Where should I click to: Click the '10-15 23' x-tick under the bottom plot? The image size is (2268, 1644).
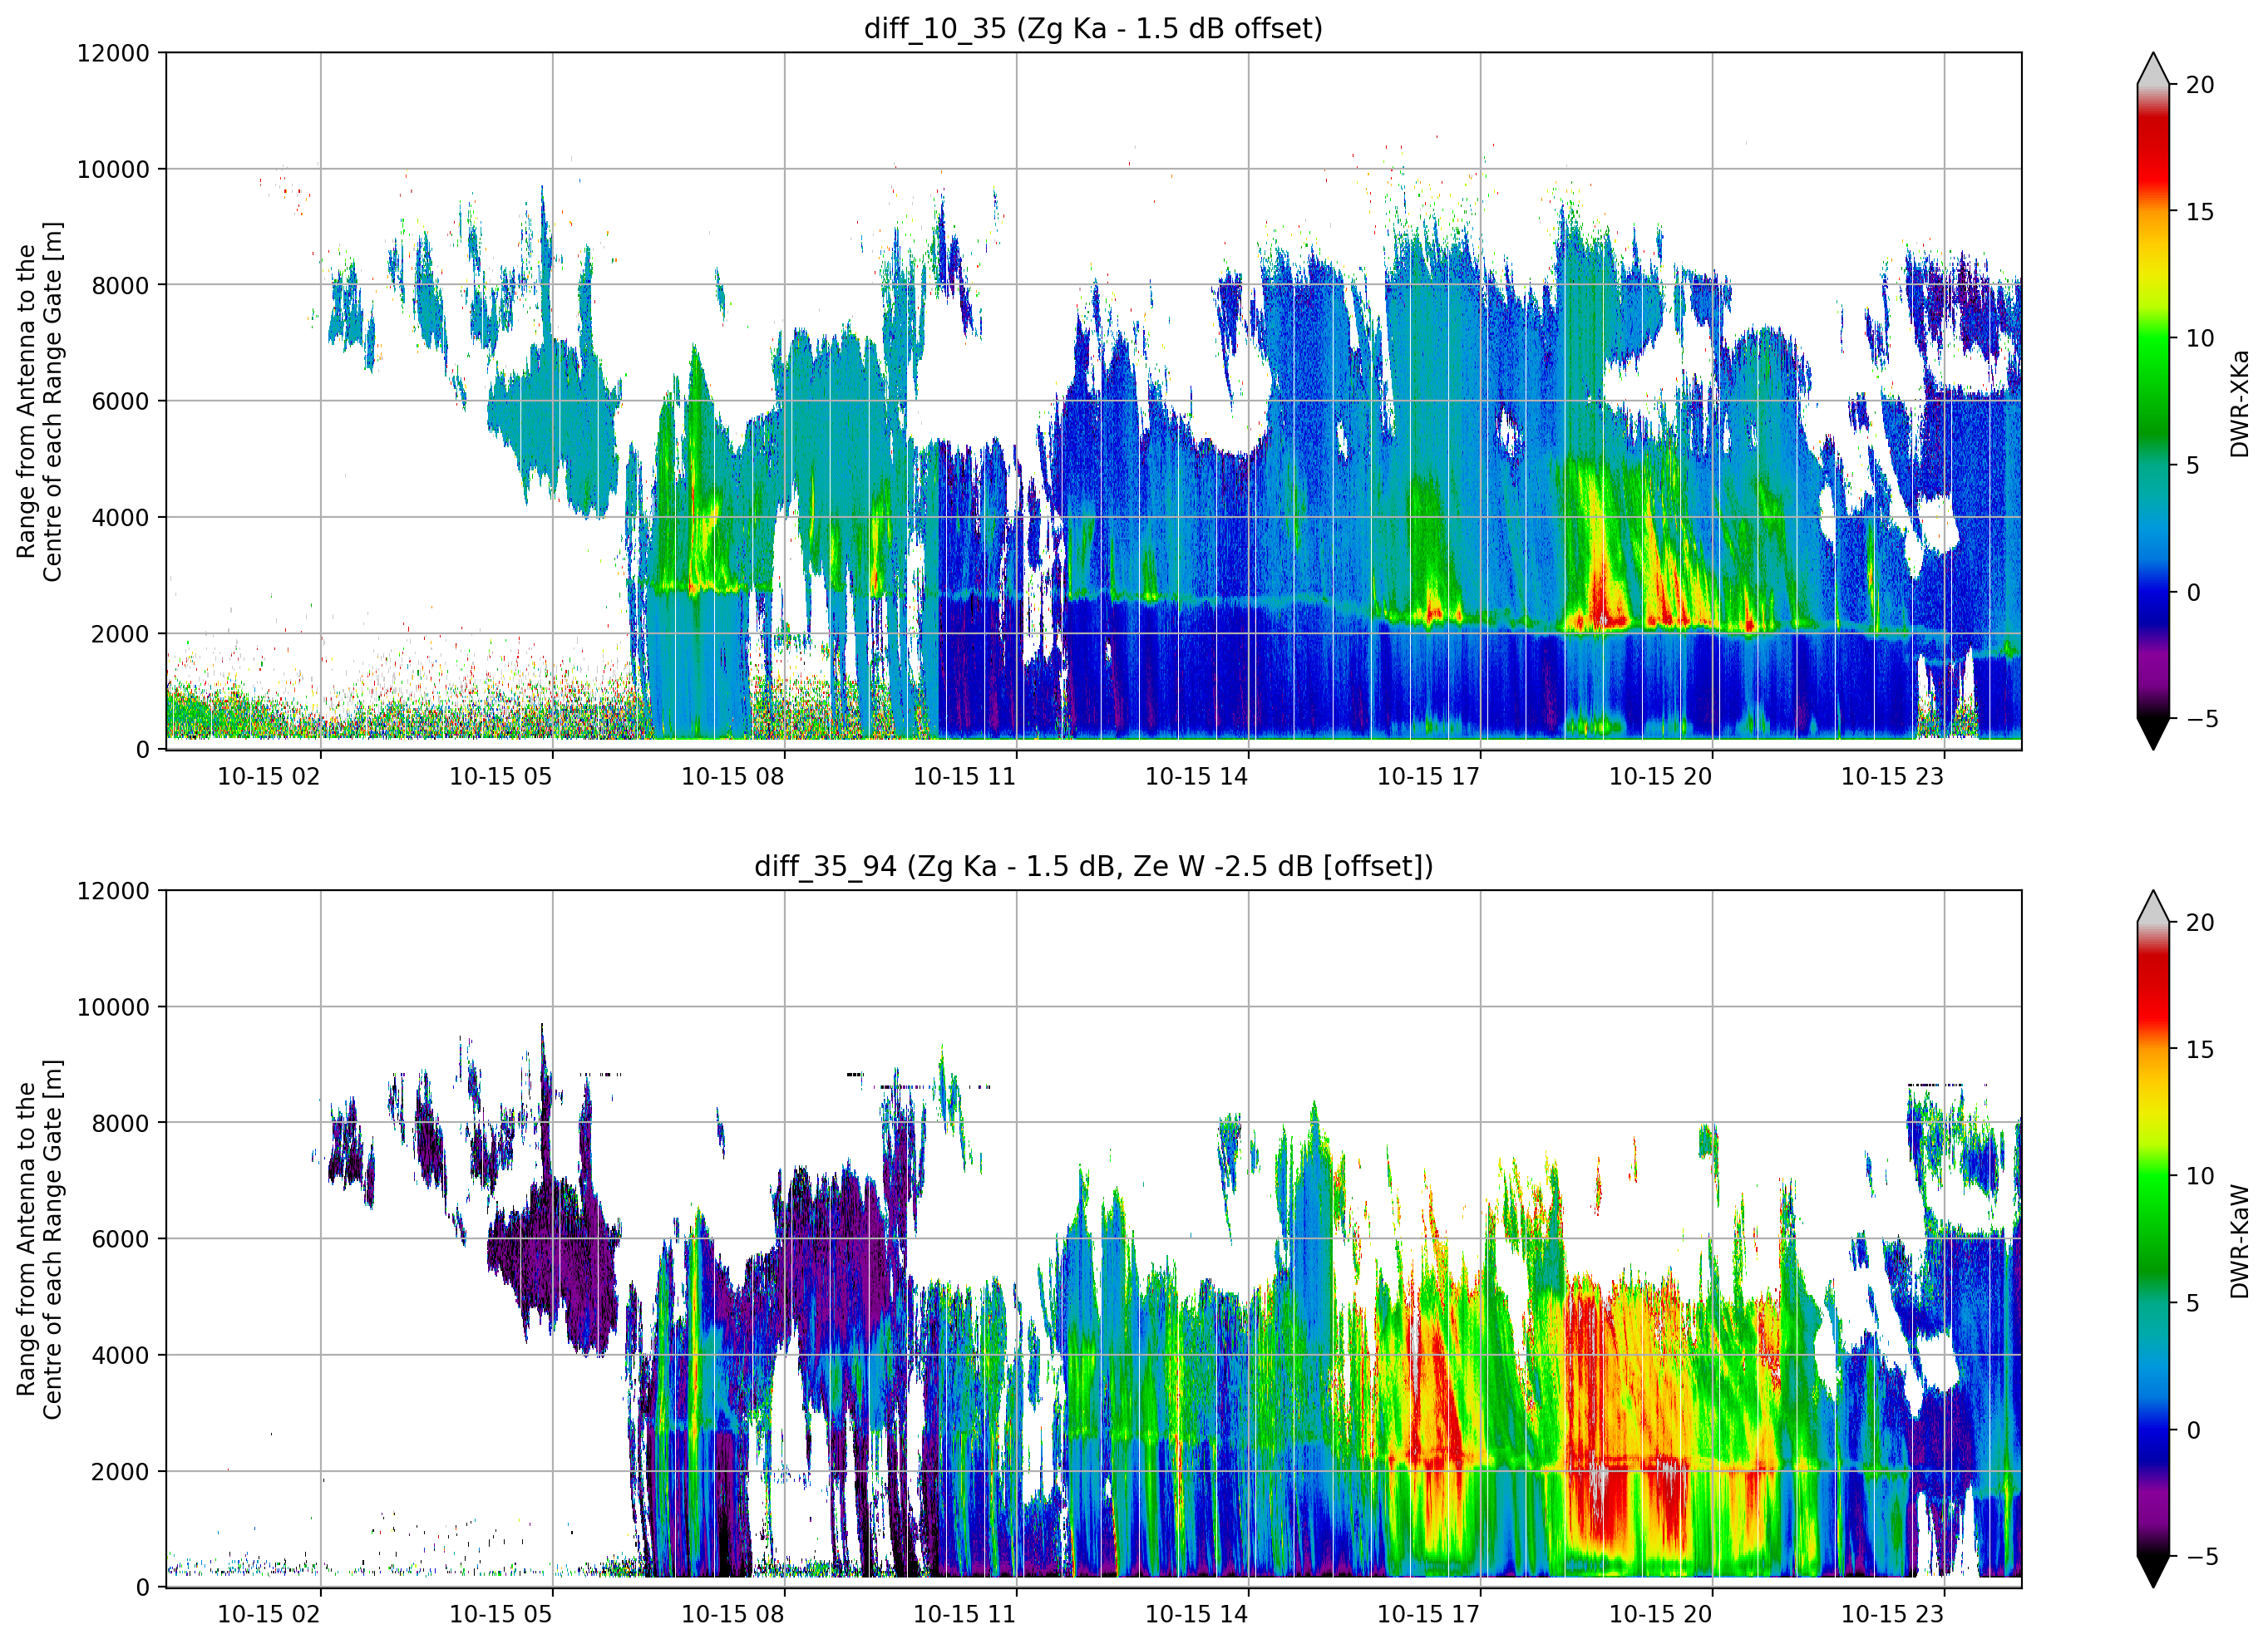(1892, 1615)
